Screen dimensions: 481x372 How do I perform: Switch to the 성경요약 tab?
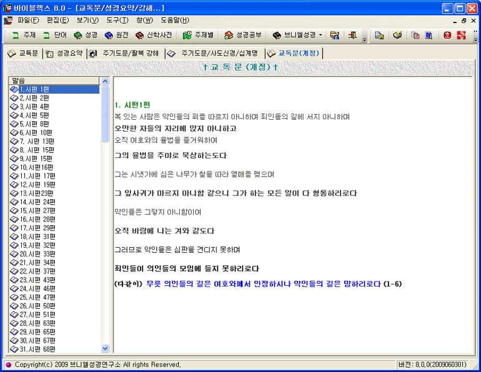coord(64,53)
